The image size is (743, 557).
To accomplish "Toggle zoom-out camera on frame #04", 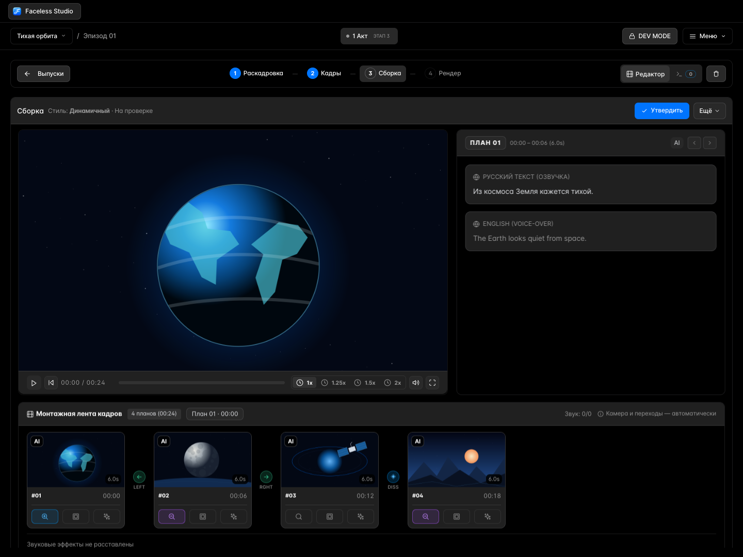I will 426,516.
